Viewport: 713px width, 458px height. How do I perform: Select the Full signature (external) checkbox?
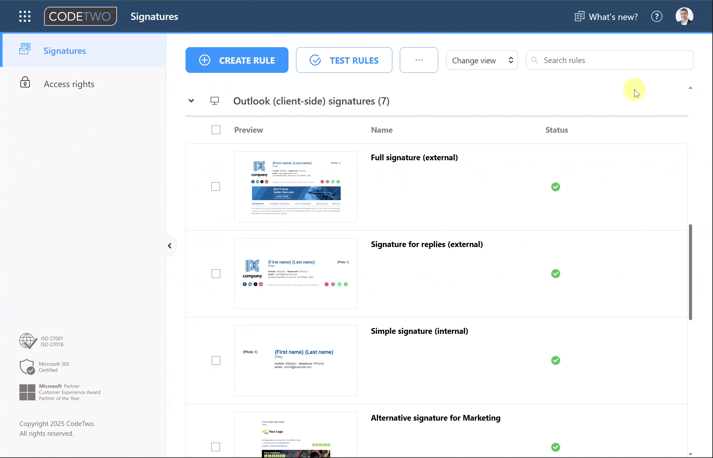216,187
